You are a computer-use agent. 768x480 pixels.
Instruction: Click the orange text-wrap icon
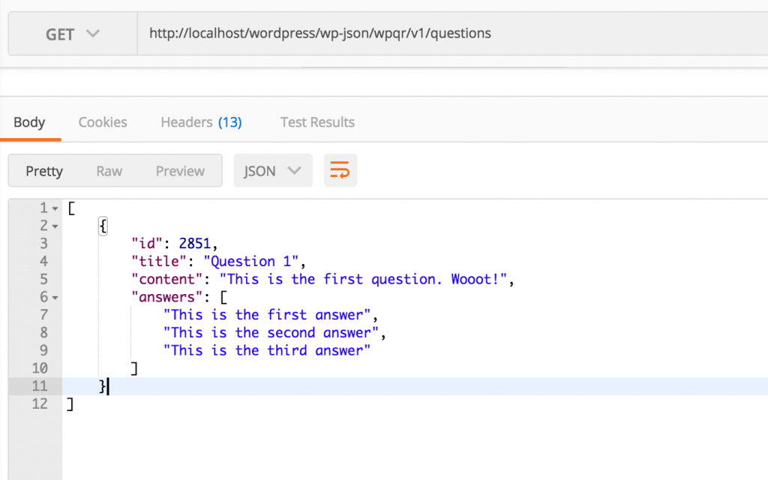[x=340, y=170]
